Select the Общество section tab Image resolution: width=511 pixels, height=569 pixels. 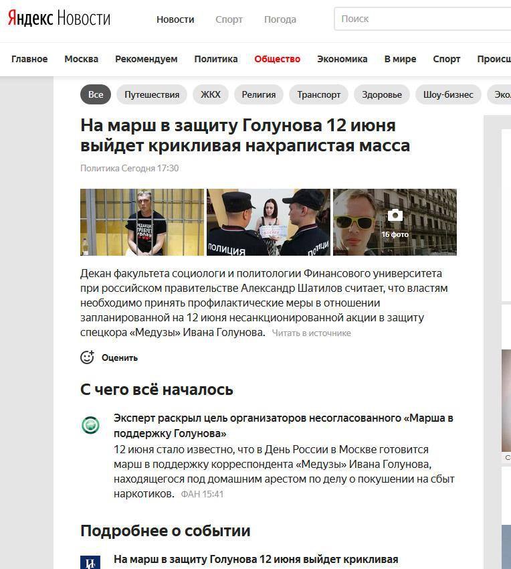277,59
